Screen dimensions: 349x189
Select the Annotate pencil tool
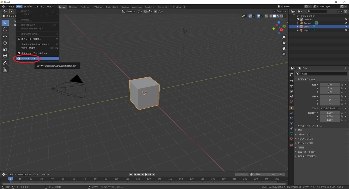[x=5, y=63]
